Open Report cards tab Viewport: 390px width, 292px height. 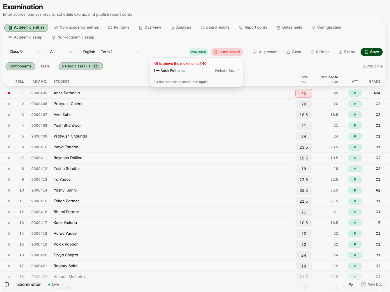tap(253, 27)
